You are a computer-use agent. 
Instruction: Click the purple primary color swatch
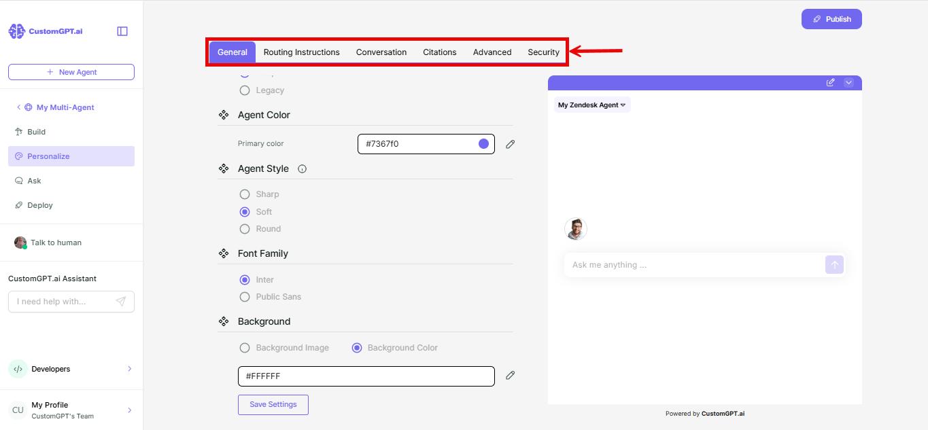pos(483,144)
